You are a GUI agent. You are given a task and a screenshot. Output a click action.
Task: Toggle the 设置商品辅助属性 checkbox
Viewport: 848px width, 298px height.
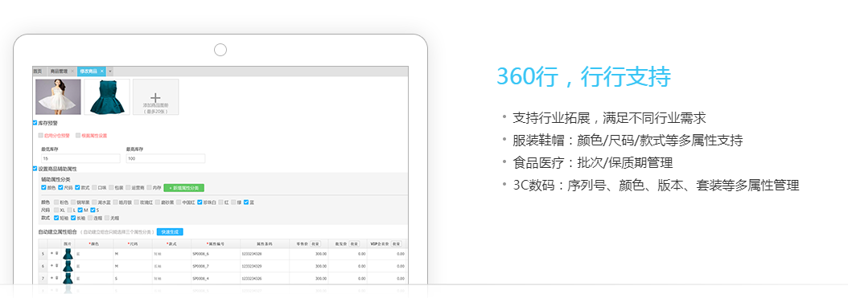pos(35,169)
